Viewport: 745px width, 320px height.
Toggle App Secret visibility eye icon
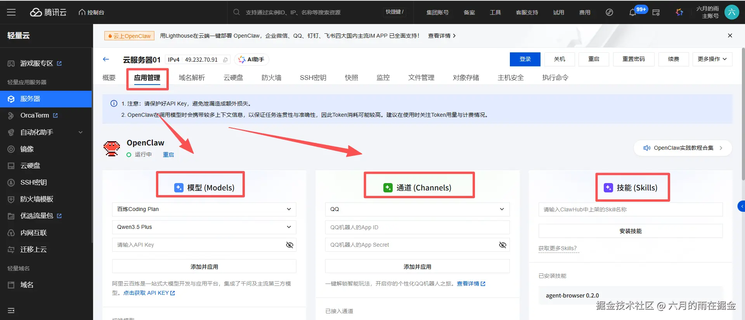502,245
